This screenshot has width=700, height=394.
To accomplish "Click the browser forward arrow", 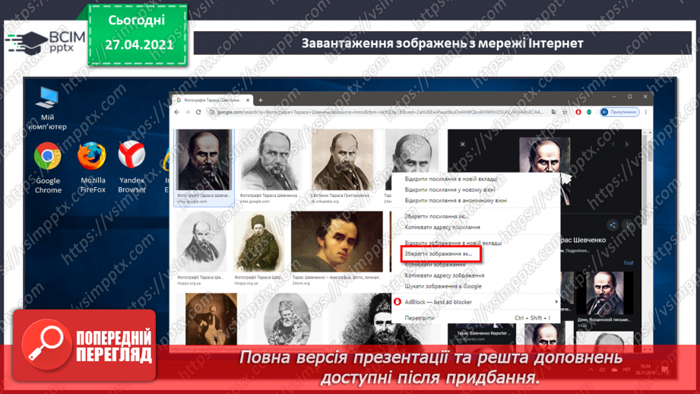I will (188, 112).
